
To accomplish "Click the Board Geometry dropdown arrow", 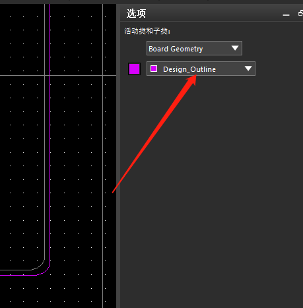I will point(235,48).
